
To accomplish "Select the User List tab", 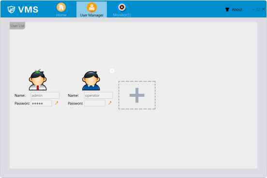I will click(x=17, y=26).
